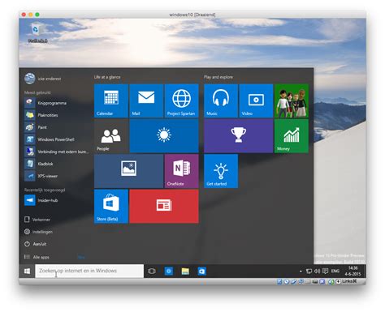Open the Video tile
This screenshot has height=312, width=385.
pyautogui.click(x=256, y=100)
